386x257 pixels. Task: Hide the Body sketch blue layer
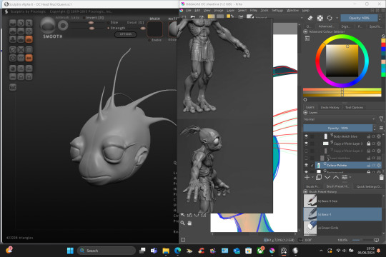(306, 136)
